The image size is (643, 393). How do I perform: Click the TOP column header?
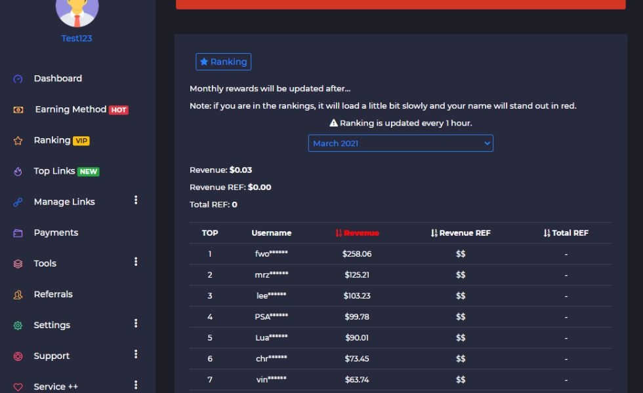point(210,233)
